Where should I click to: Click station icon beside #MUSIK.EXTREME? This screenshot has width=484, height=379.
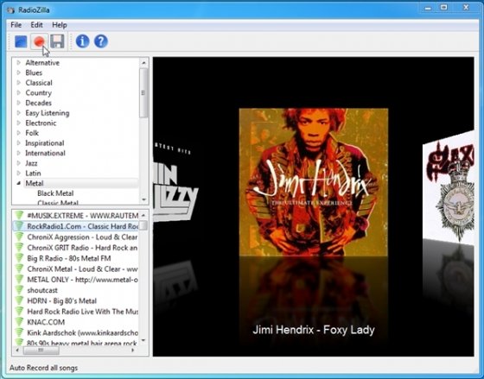[19, 215]
